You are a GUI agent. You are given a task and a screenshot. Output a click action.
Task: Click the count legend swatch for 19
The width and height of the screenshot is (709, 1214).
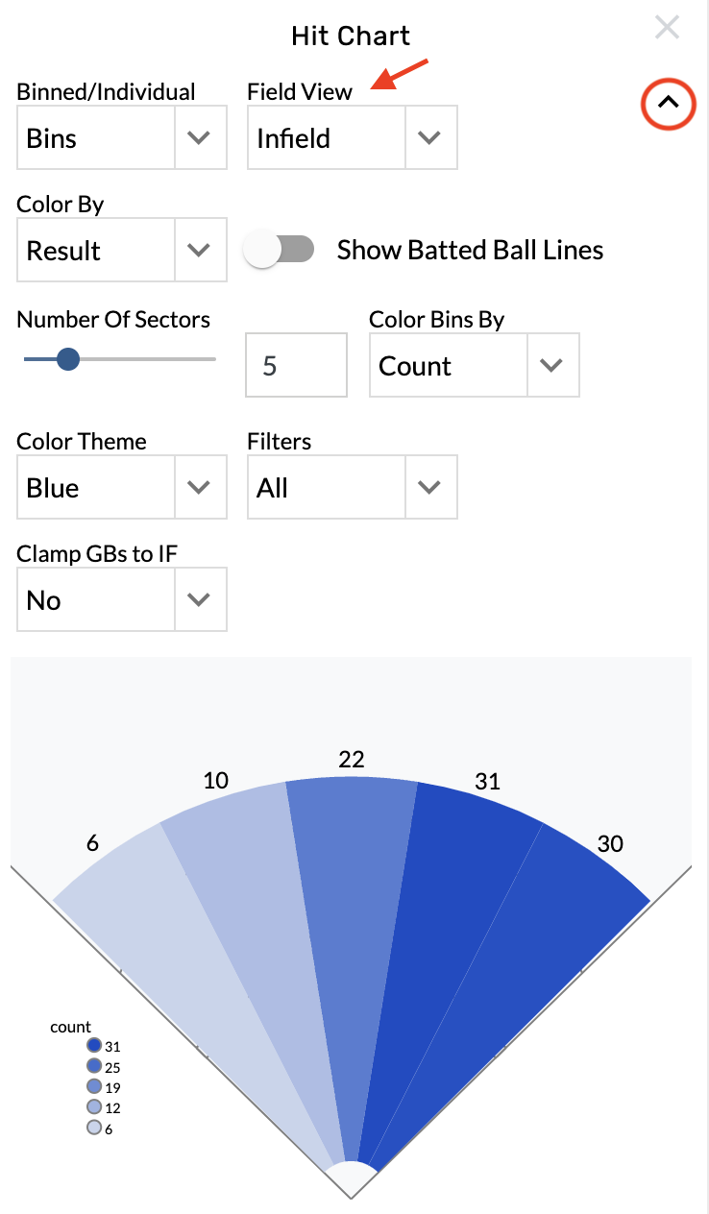(x=94, y=1087)
